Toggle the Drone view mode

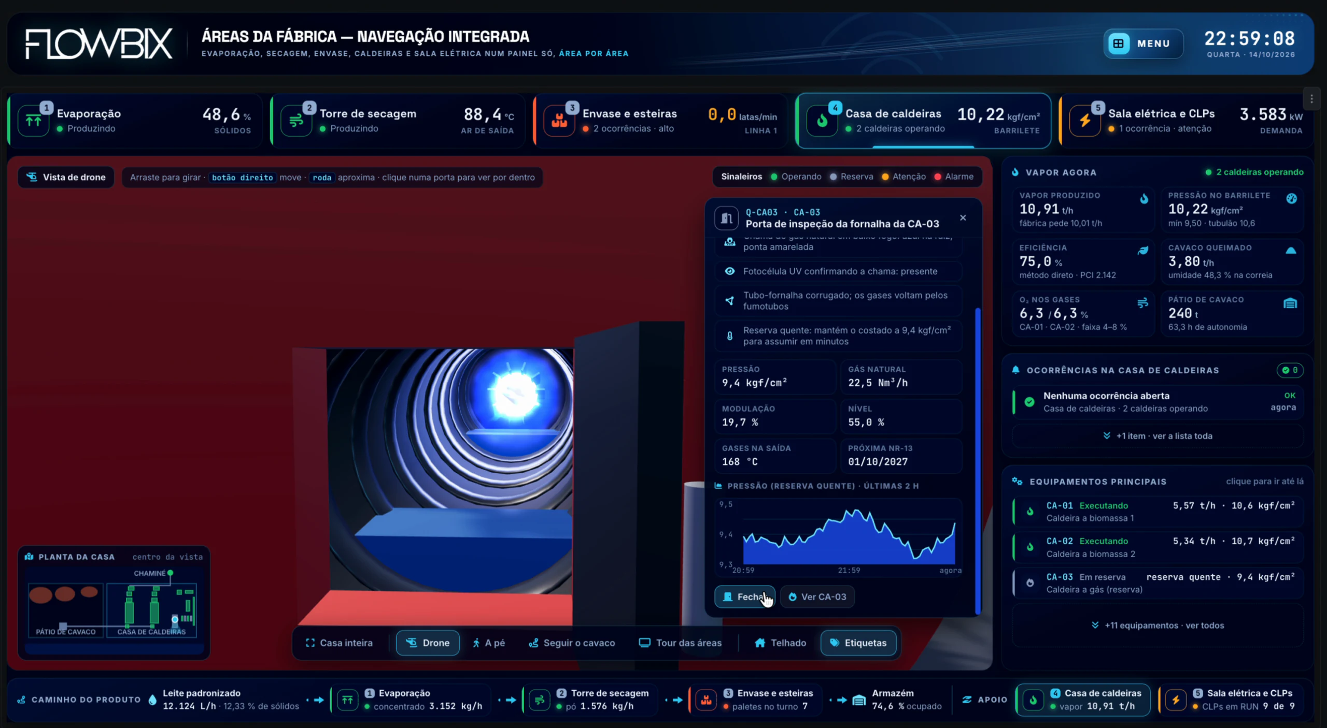tap(428, 643)
